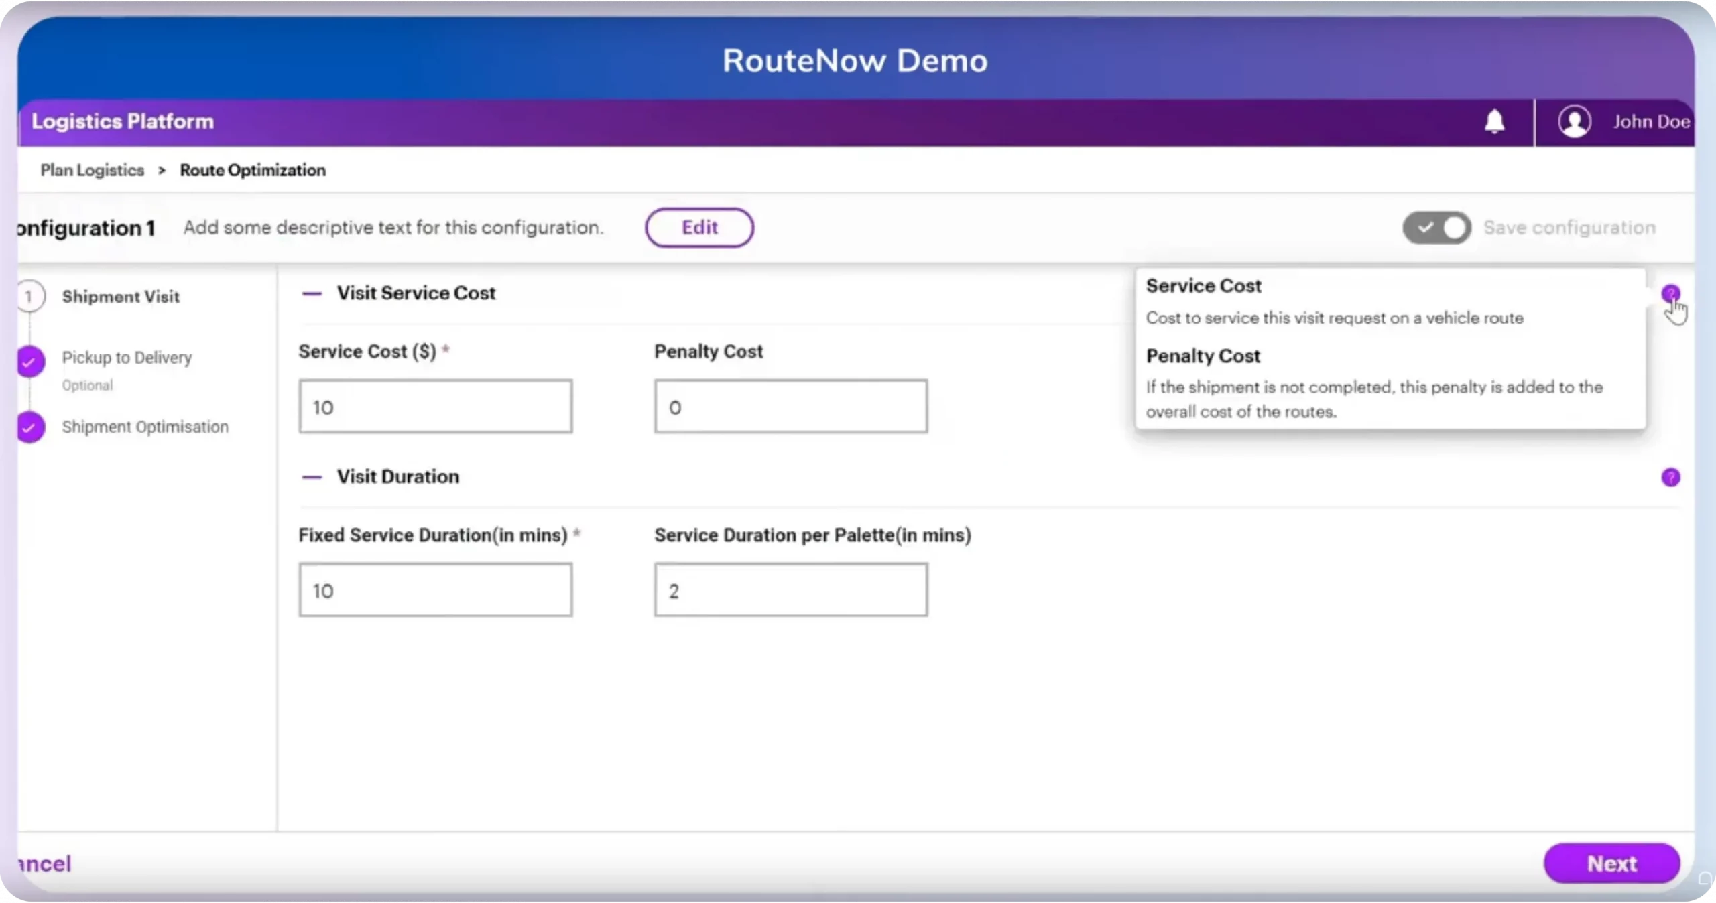Click the 'Add some descriptive text' description
This screenshot has height=903, width=1716.
tap(394, 228)
